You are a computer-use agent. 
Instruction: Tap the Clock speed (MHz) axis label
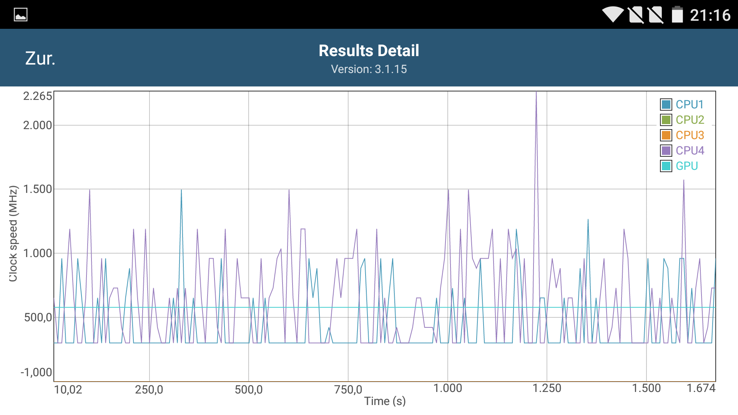click(x=13, y=234)
